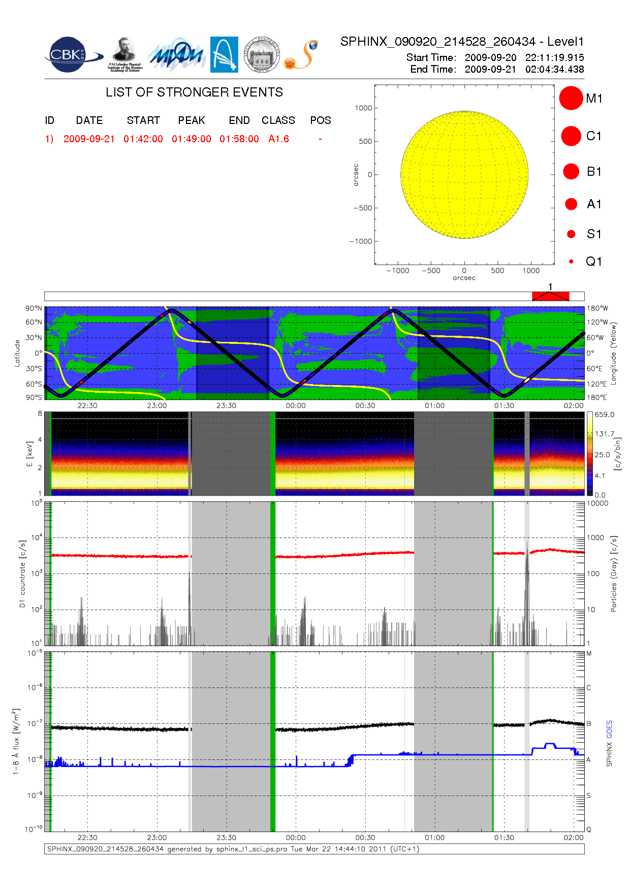Click the SPHINX_090920_214528_260434 Level1 title
Viewport: 630px width, 891px height.
tap(462, 42)
